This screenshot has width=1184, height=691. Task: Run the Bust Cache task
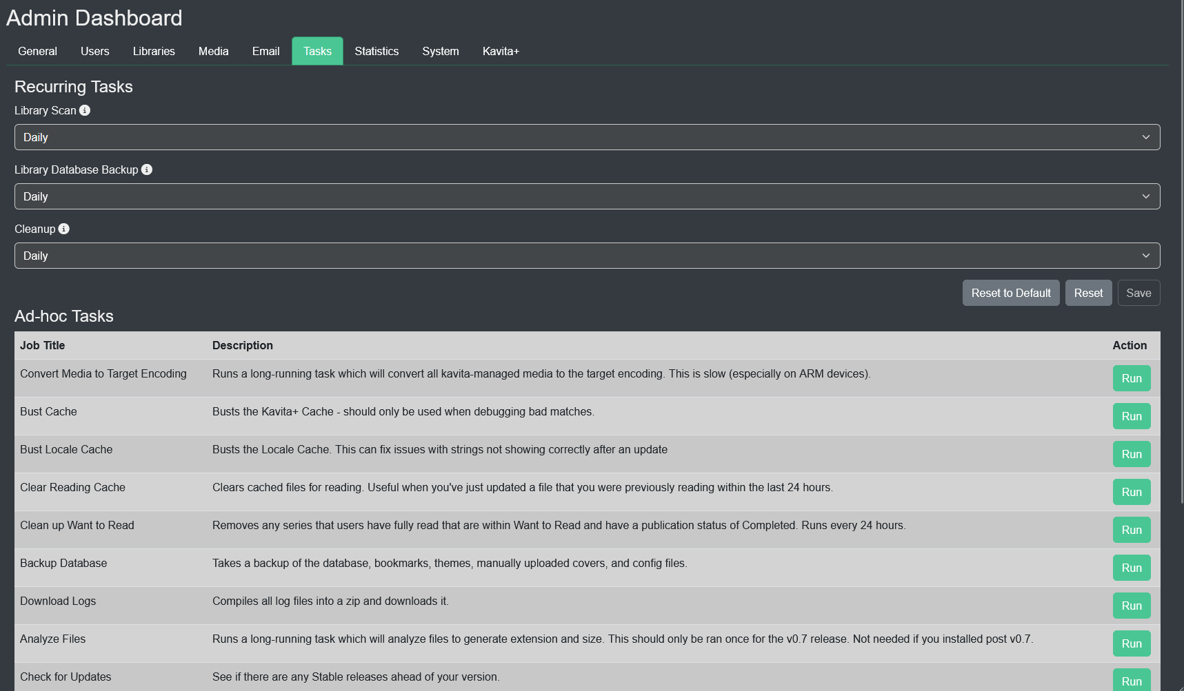pos(1131,416)
